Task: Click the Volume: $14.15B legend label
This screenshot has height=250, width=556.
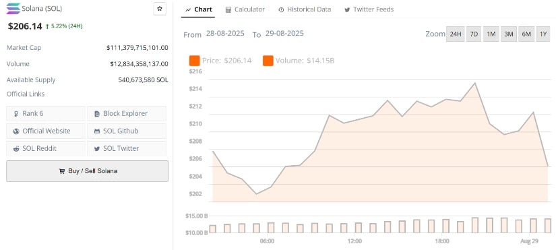Action: 305,61
